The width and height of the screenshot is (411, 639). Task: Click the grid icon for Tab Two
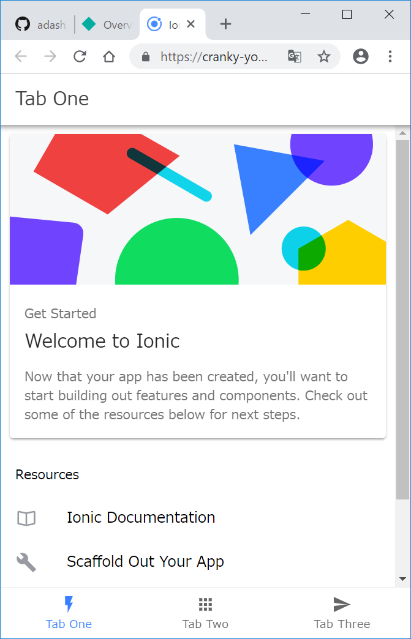point(205,605)
